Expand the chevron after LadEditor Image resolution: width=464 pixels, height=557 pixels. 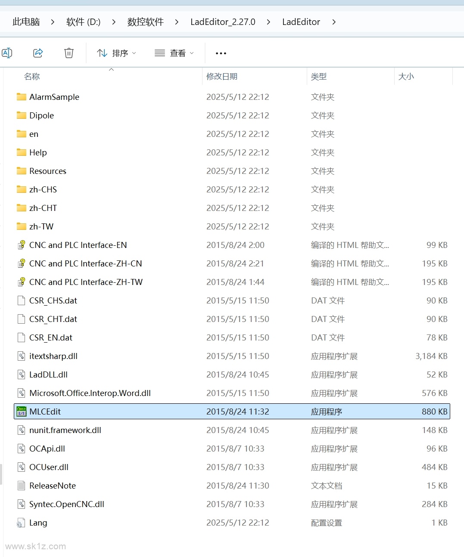pos(334,22)
